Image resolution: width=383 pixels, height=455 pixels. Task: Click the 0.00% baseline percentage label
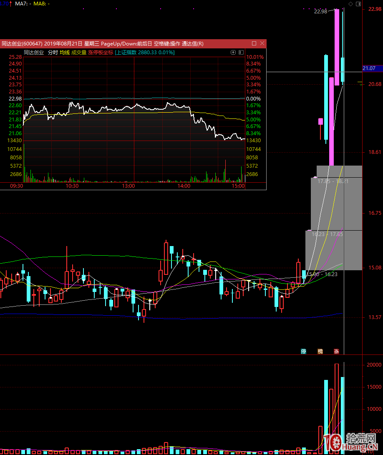tap(254, 99)
